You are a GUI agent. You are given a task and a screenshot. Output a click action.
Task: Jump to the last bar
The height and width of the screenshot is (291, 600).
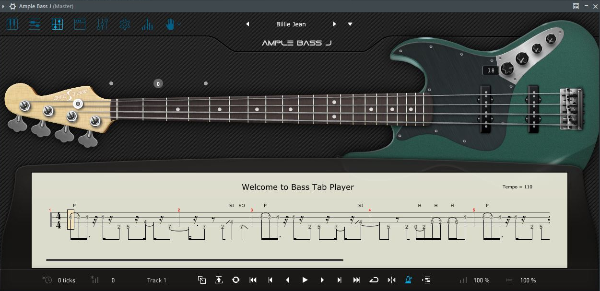[x=357, y=280]
